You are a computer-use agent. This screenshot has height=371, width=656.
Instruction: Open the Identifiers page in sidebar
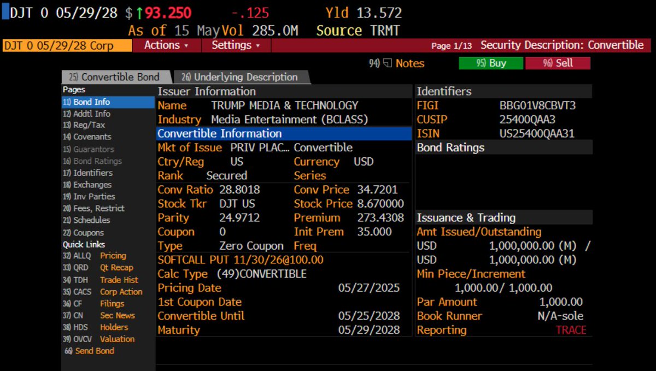pos(87,173)
